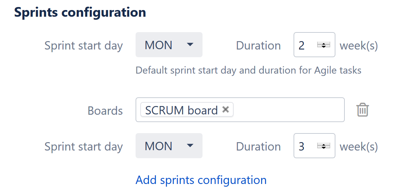
Task: Decrease the 2-week Duration value
Action: [x=323, y=47]
